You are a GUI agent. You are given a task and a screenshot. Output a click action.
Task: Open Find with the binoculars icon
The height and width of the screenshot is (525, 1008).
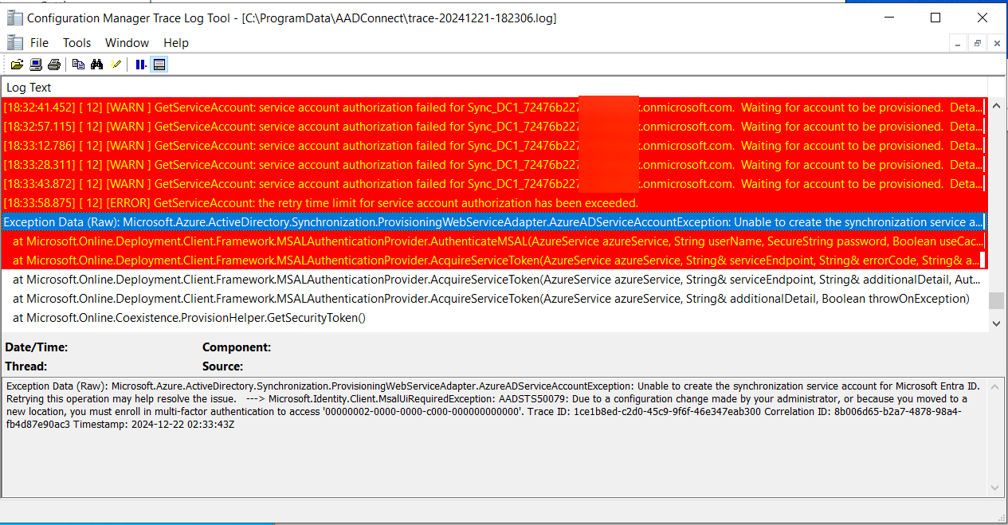click(x=97, y=65)
